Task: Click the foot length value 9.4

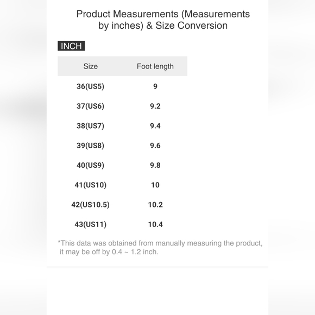Action: 155,125
